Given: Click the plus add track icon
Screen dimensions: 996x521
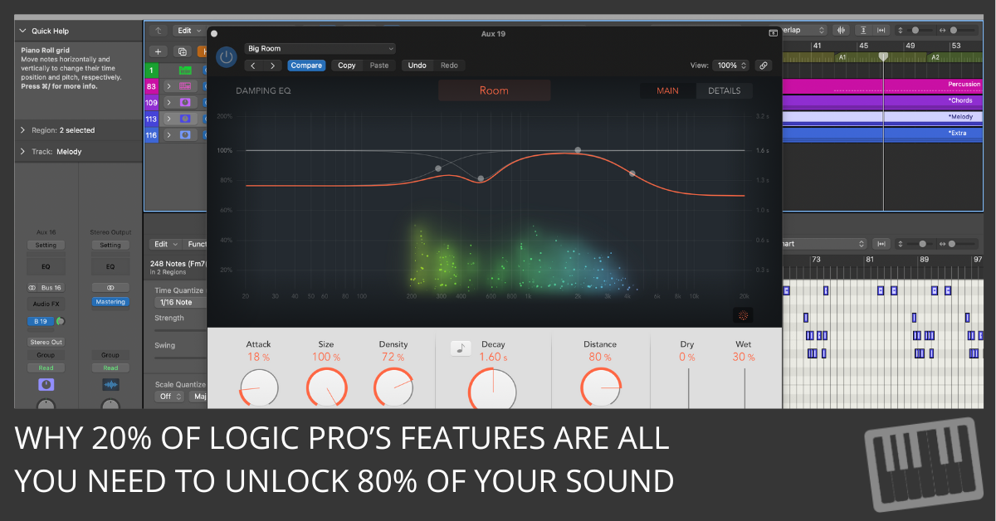Looking at the screenshot, I should point(159,51).
